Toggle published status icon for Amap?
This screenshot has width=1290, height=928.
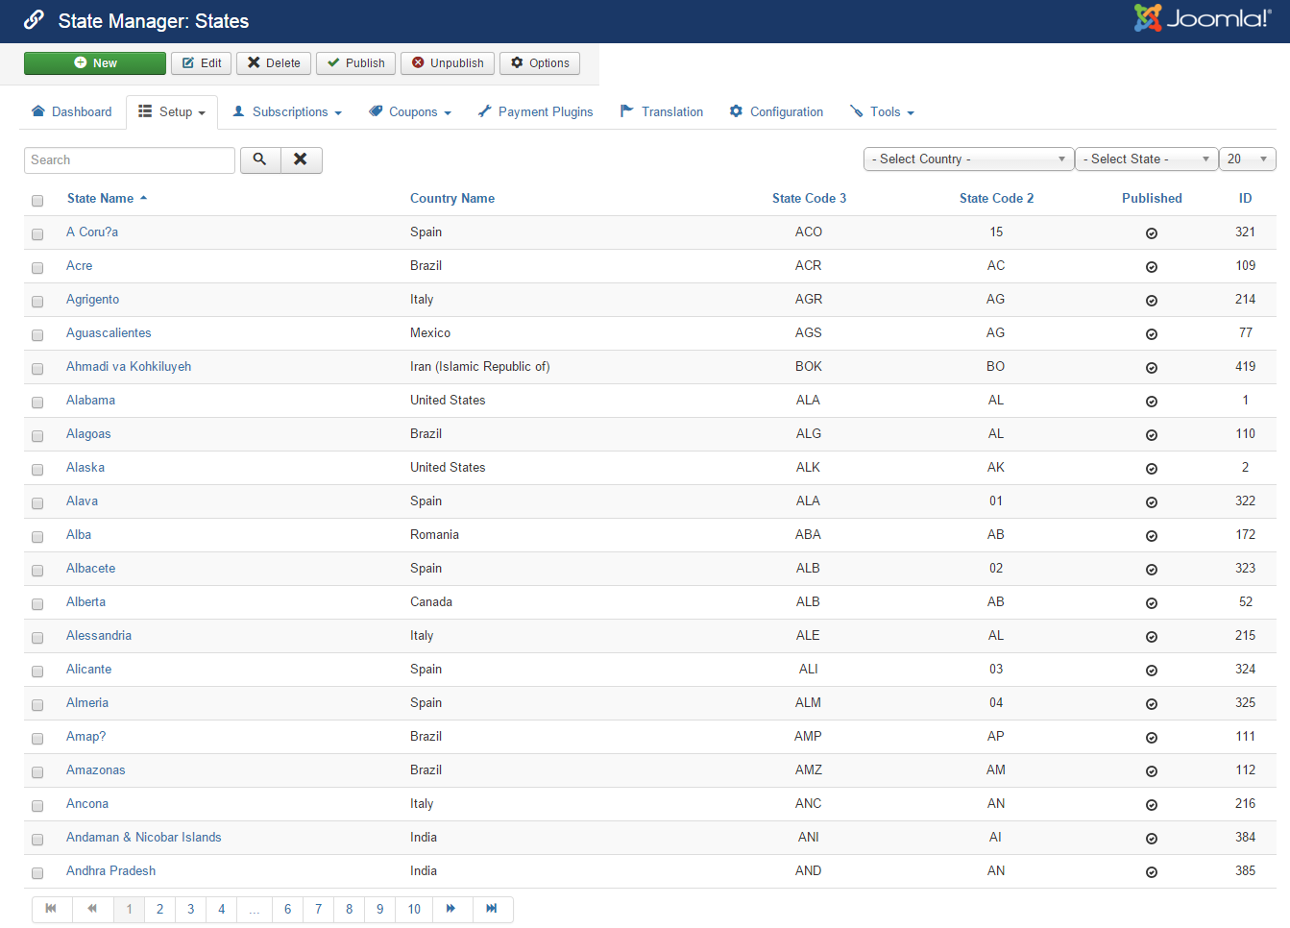tap(1152, 738)
